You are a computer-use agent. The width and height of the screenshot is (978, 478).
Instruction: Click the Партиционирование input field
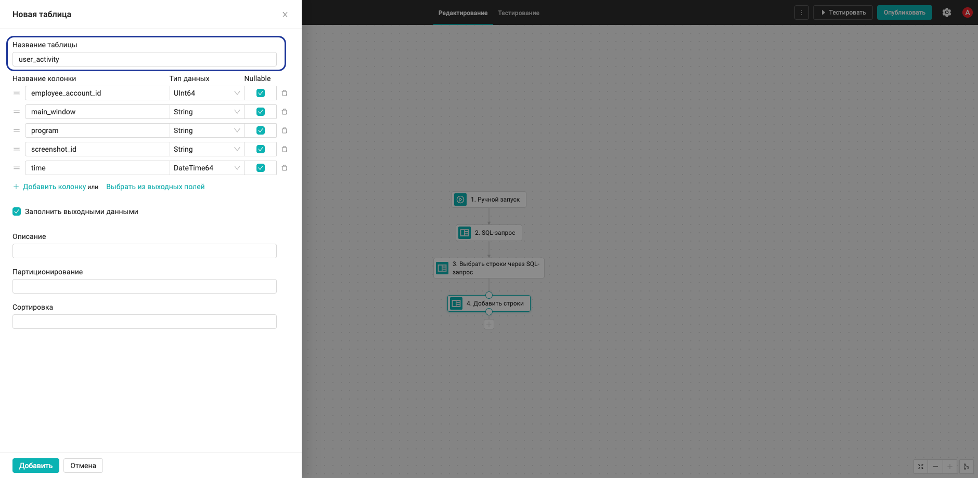[x=145, y=286]
